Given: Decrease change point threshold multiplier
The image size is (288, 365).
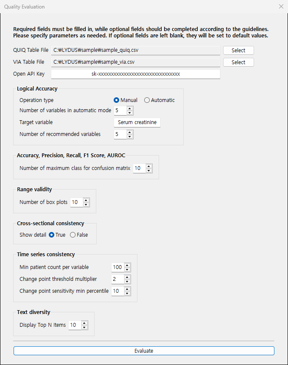Looking at the screenshot, I should click(x=127, y=281).
